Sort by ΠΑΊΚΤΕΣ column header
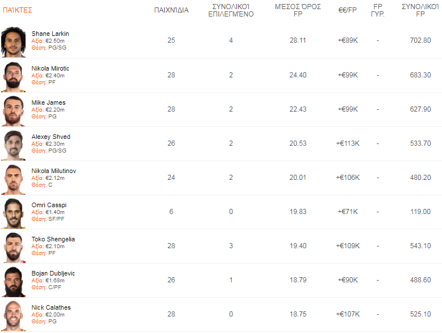The height and width of the screenshot is (333, 442). pos(18,10)
